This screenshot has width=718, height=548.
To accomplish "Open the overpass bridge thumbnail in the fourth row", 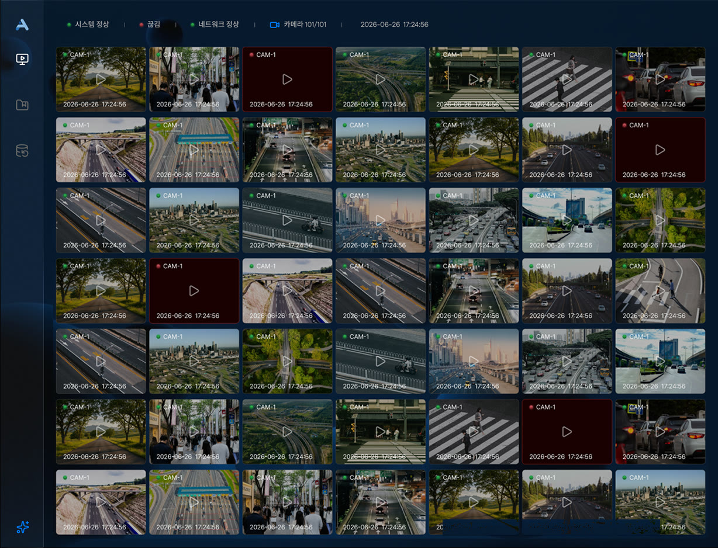I will click(x=287, y=290).
